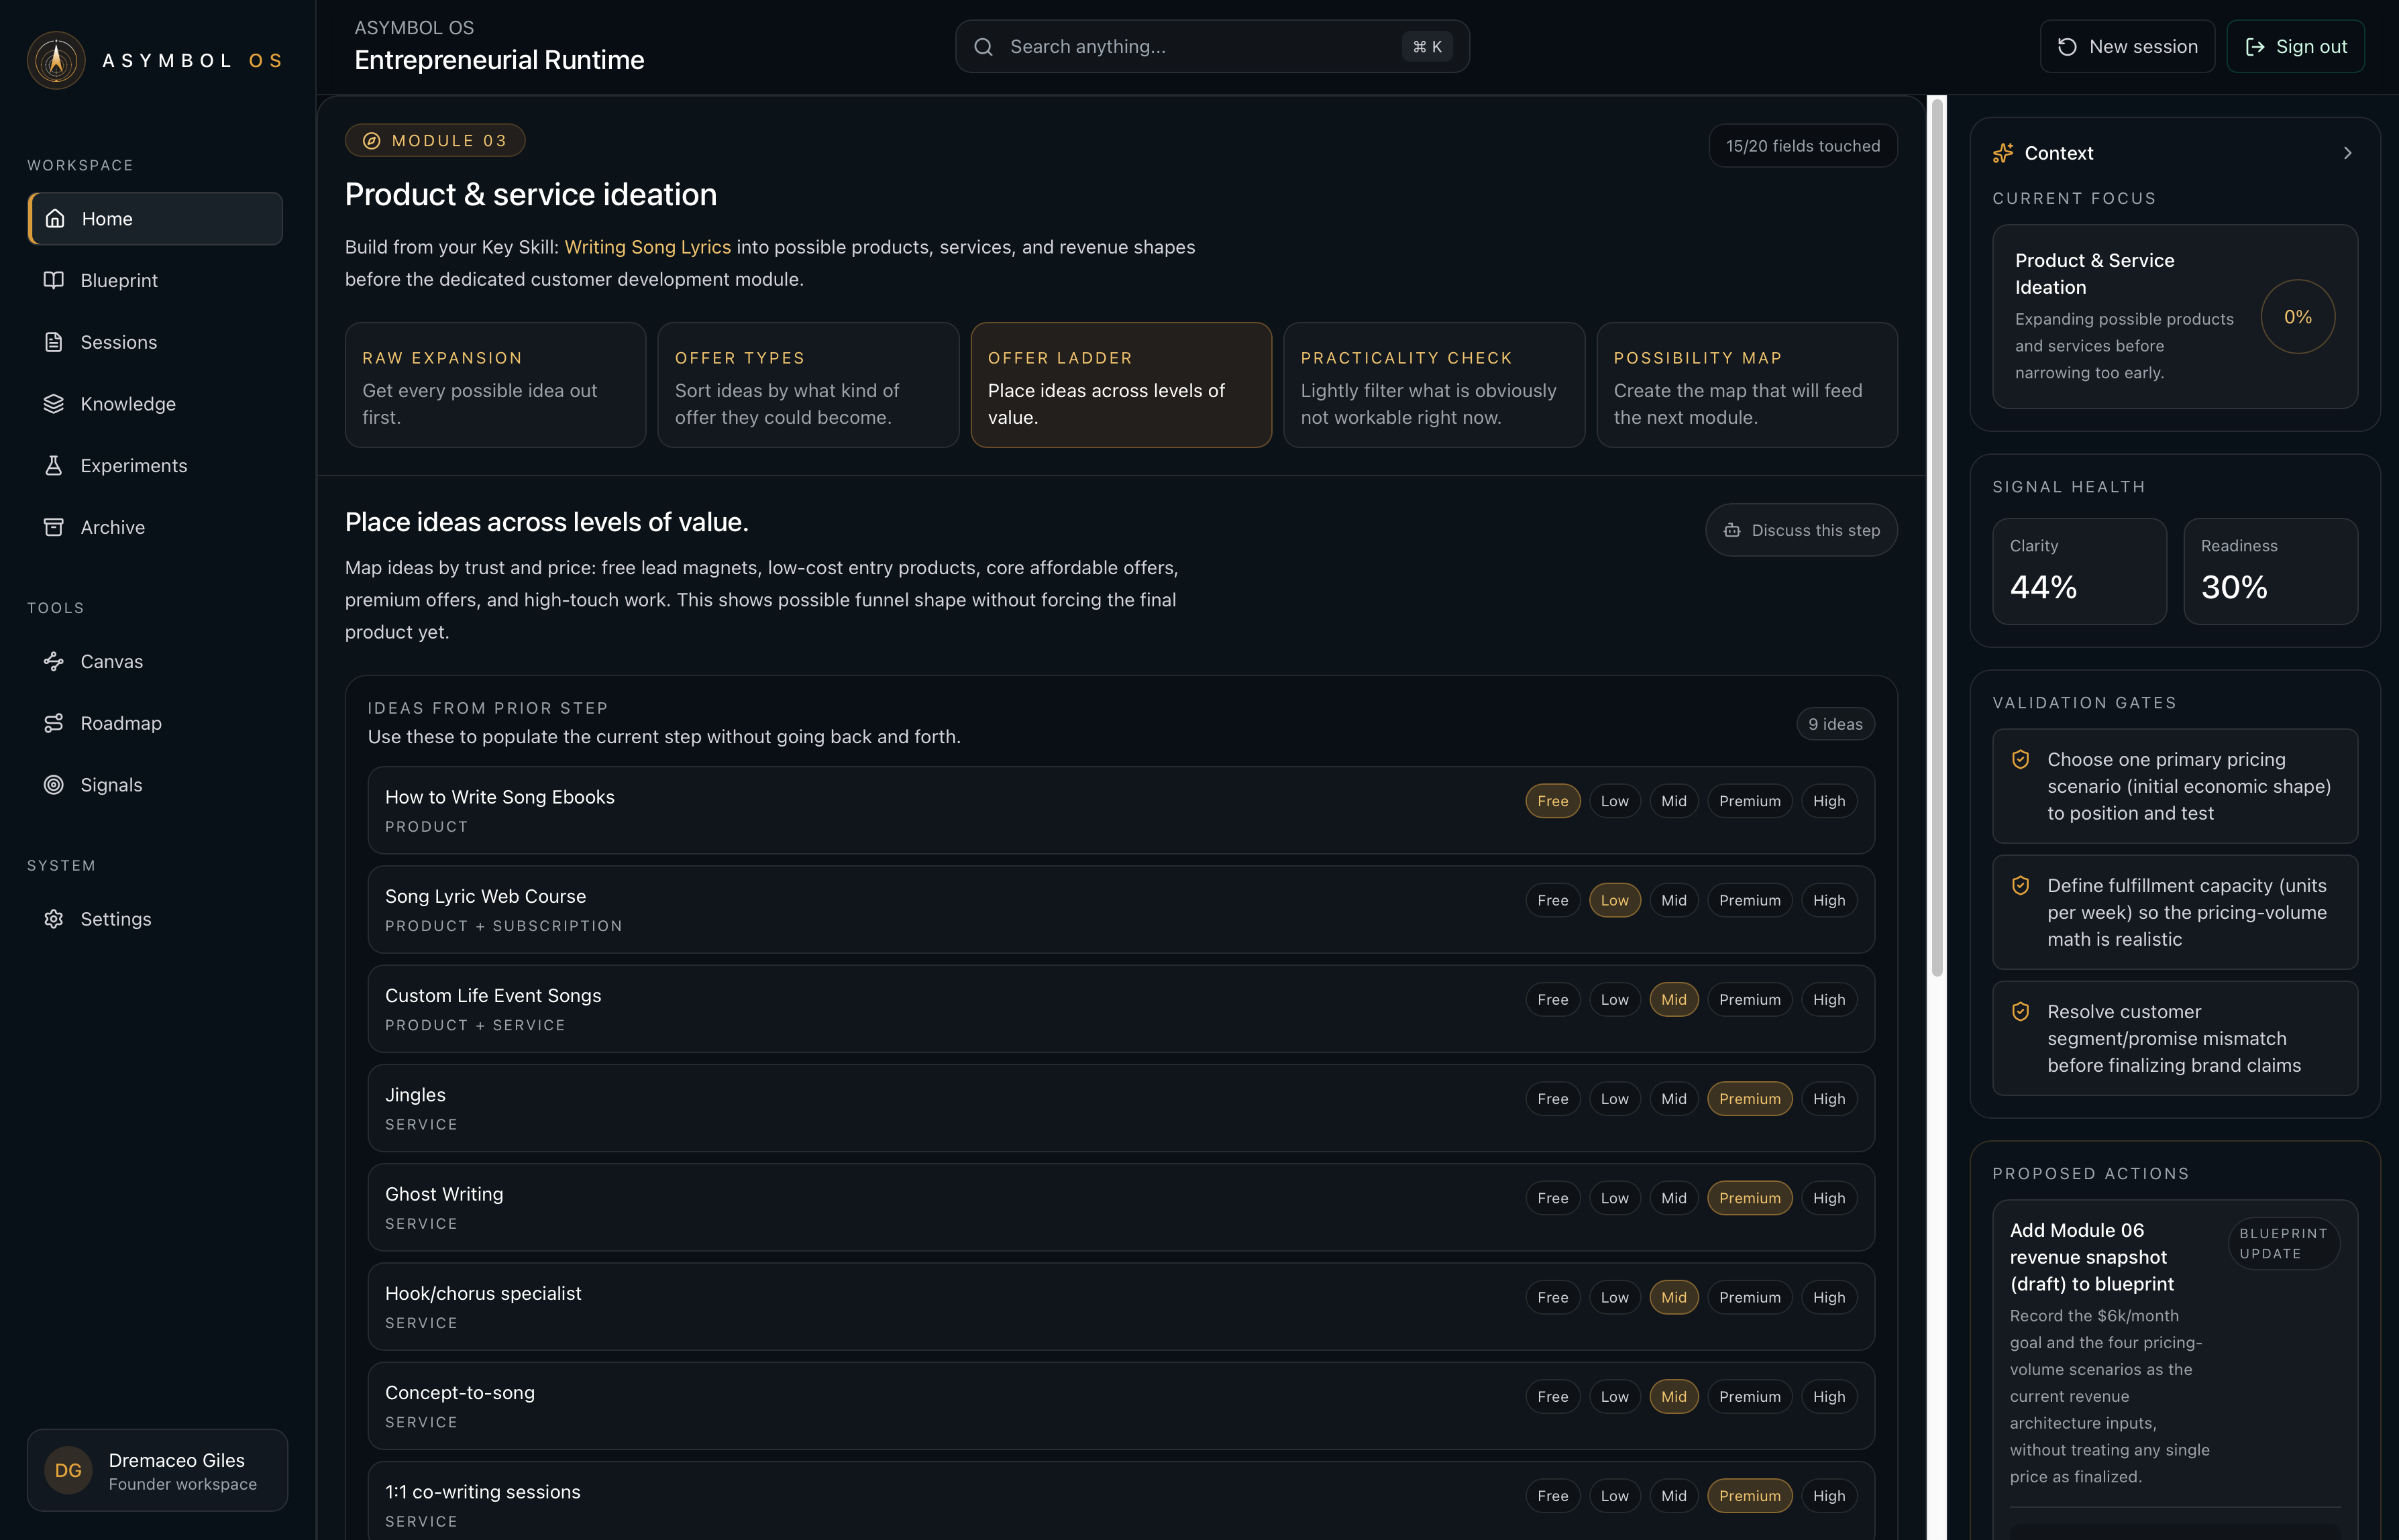Screen dimensions: 2399x1540
Task: Set Ghost Writing to Mid
Action: click(x=1673, y=1198)
